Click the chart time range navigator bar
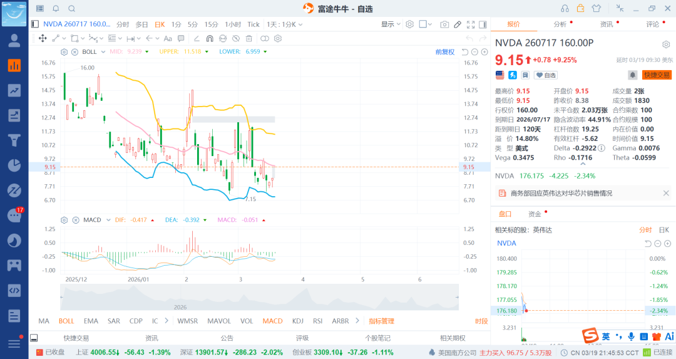676x359 pixels. click(x=260, y=298)
